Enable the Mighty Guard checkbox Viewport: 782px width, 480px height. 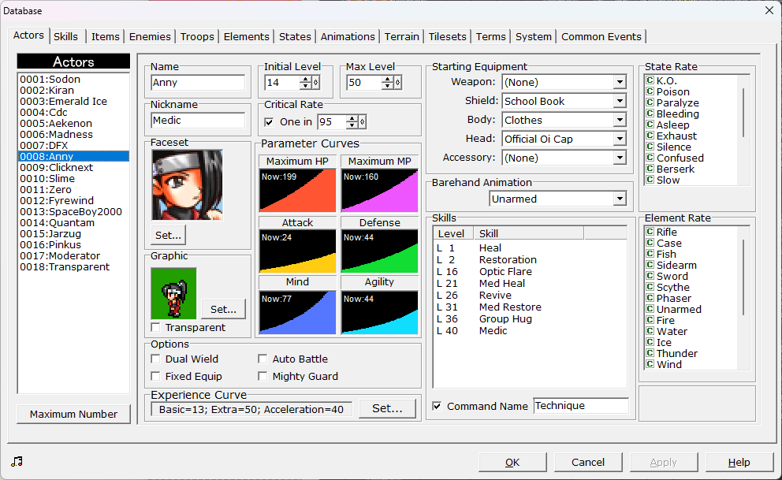click(263, 377)
